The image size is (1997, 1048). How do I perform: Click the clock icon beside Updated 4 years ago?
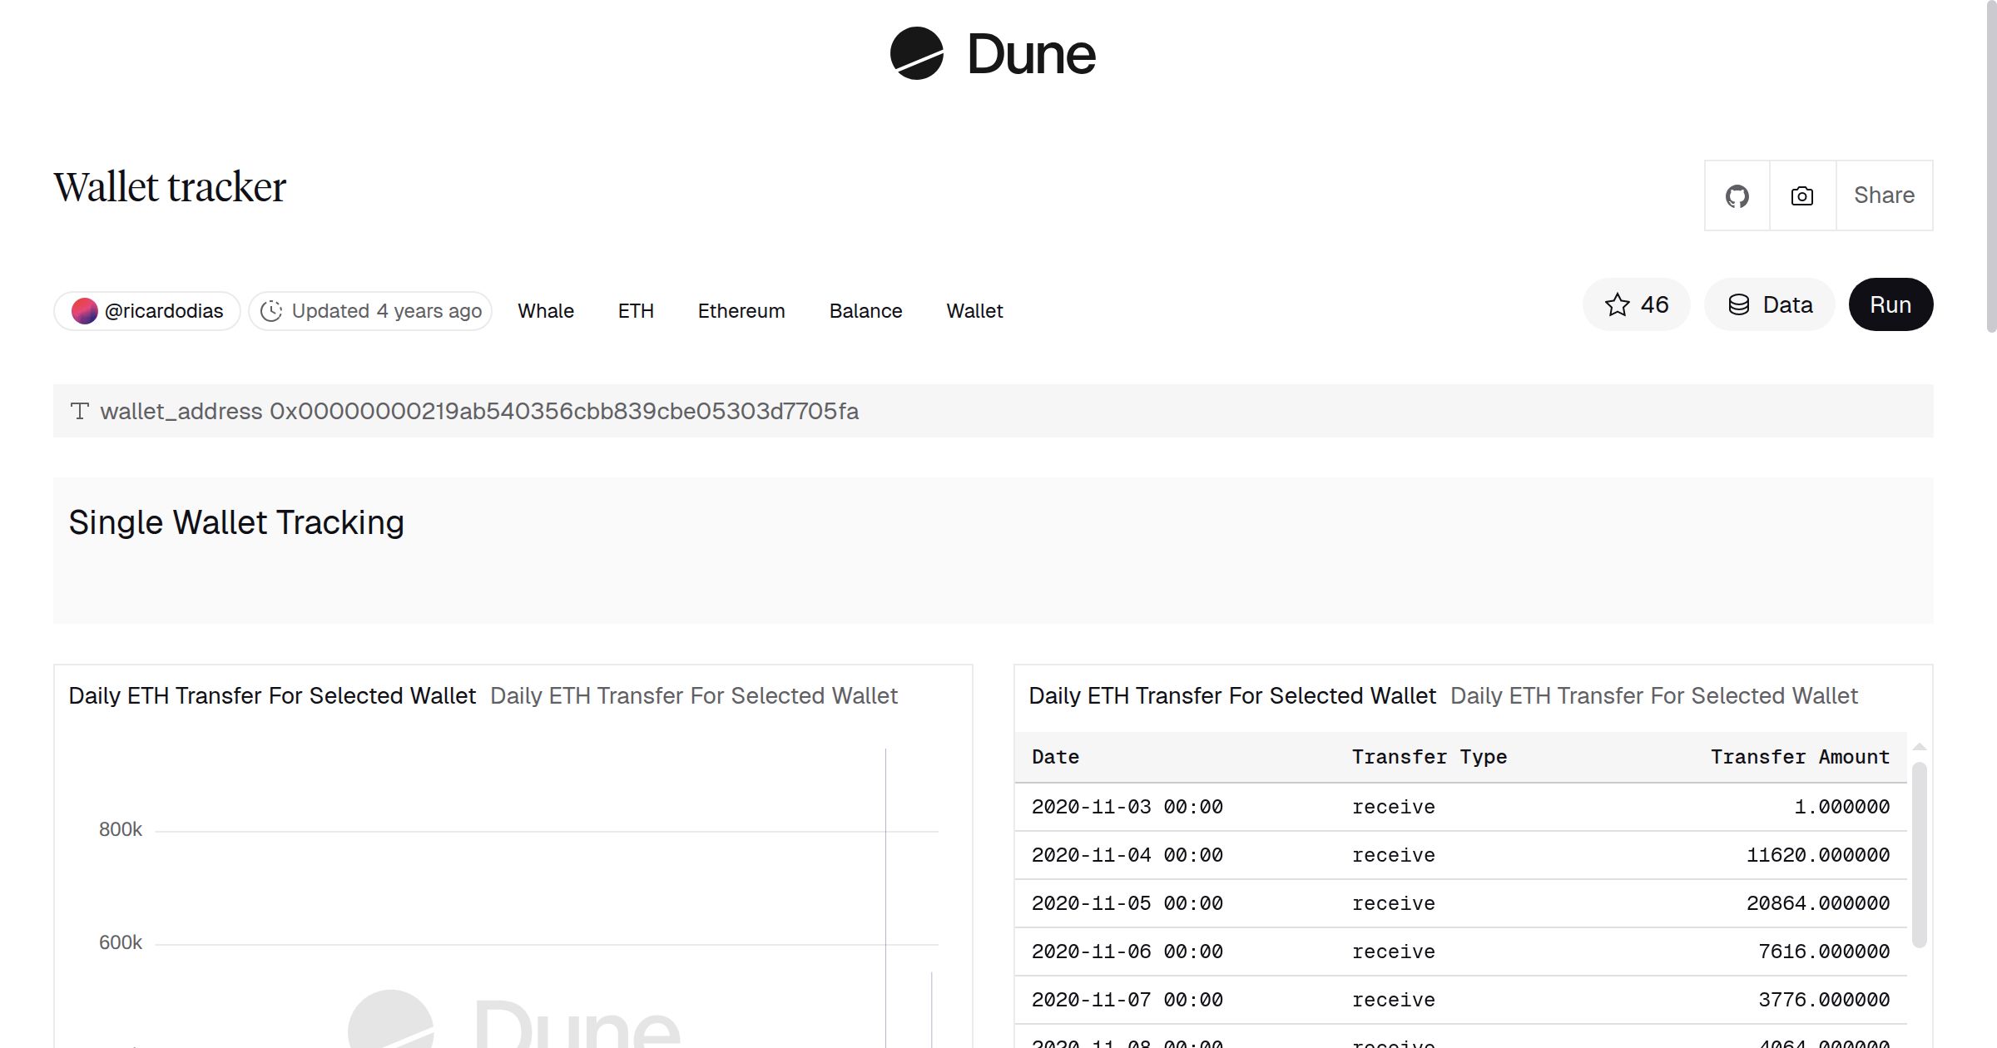coord(273,310)
